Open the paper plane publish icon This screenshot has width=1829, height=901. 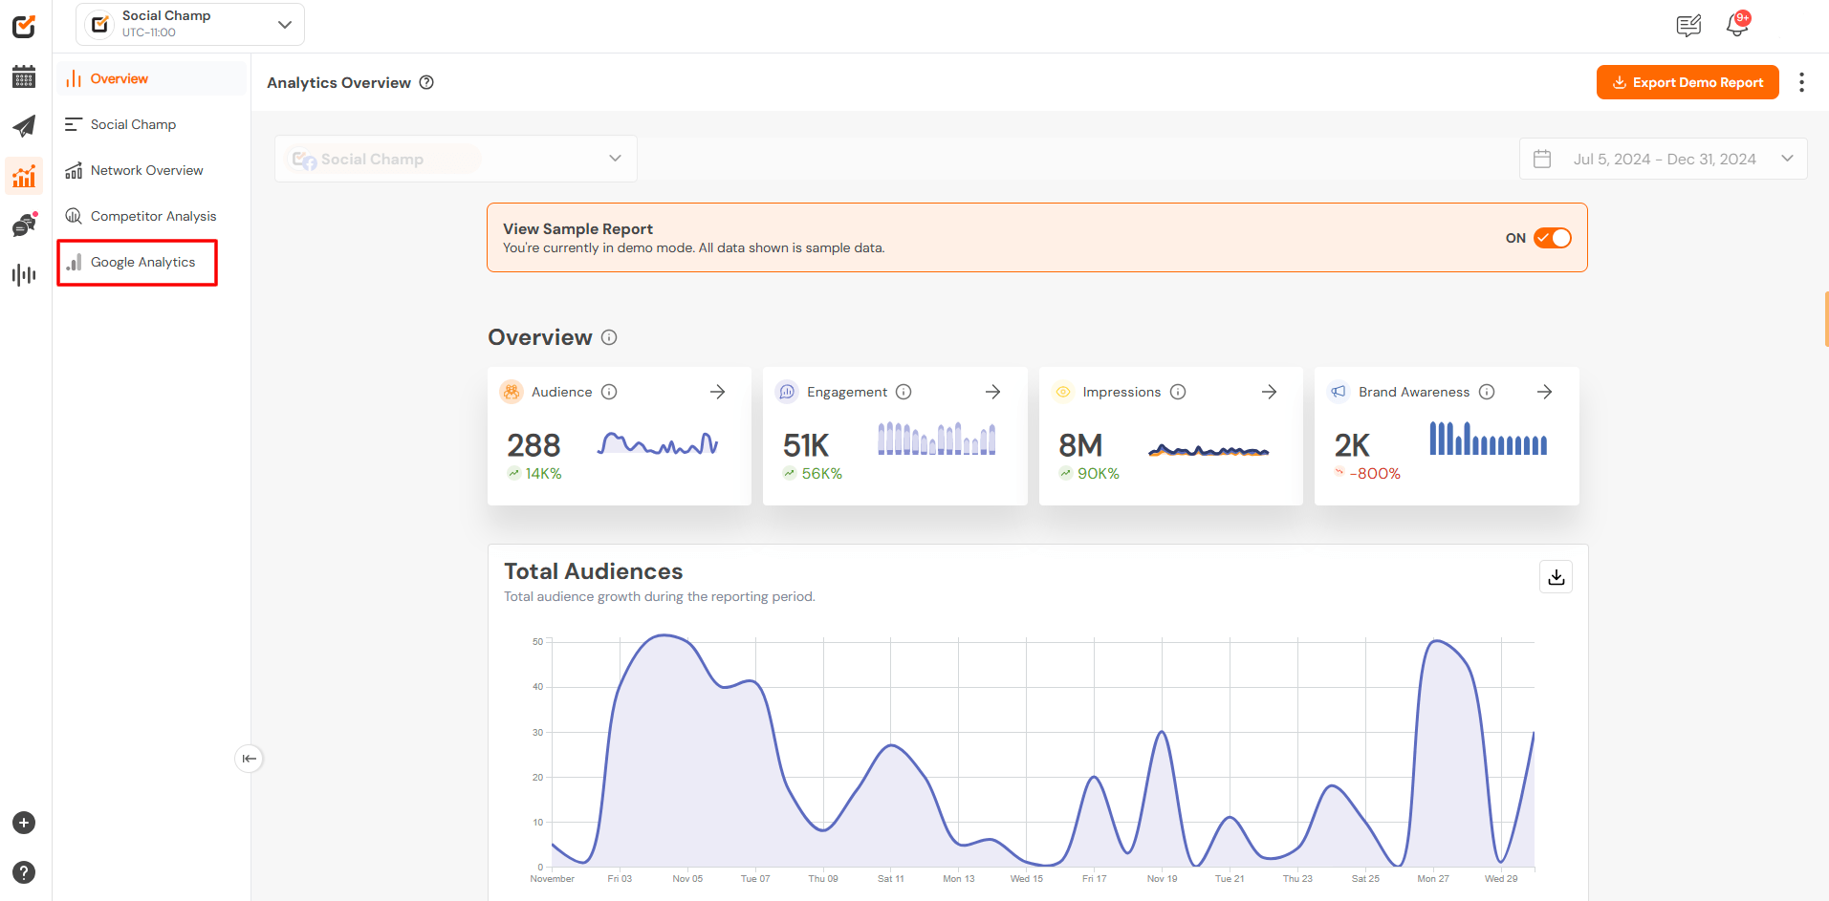pos(24,126)
